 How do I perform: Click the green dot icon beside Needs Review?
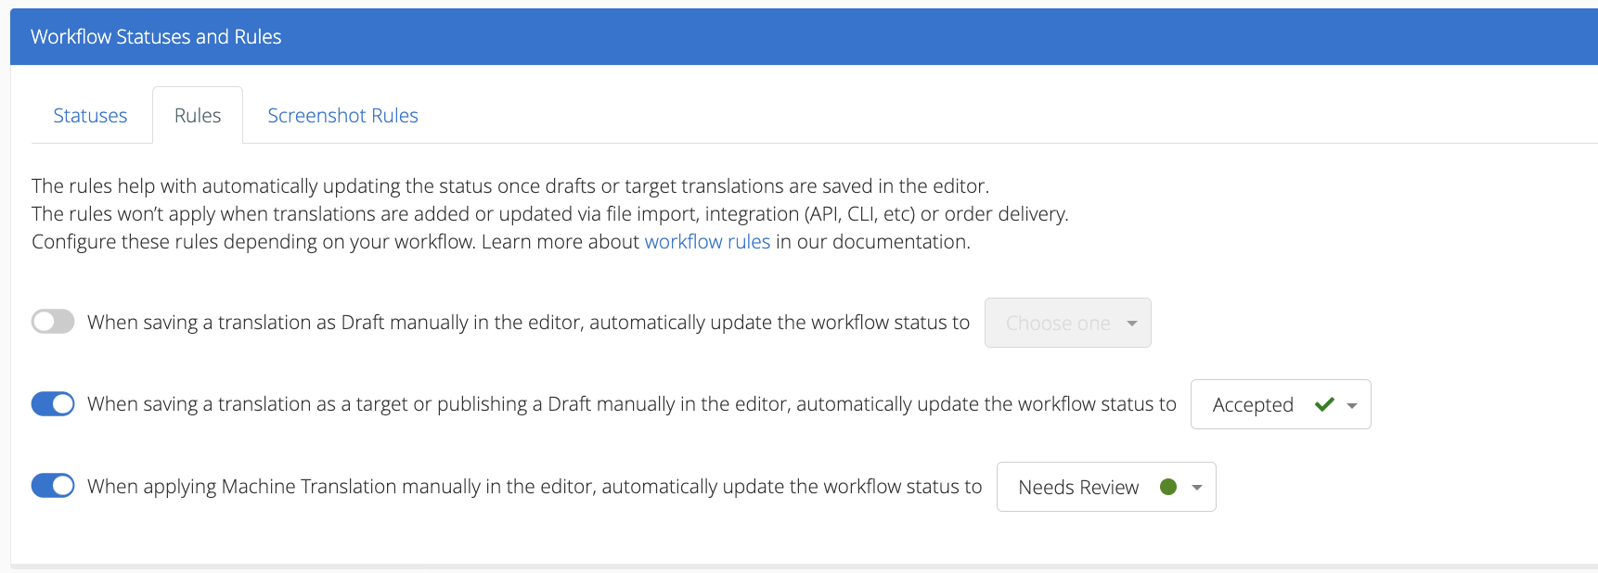coord(1168,487)
